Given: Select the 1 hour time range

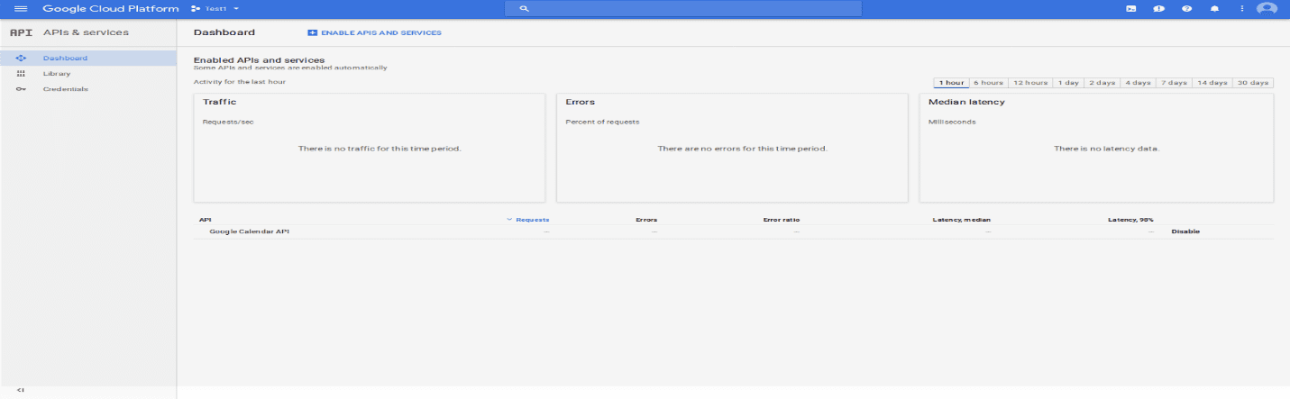Looking at the screenshot, I should (x=951, y=82).
